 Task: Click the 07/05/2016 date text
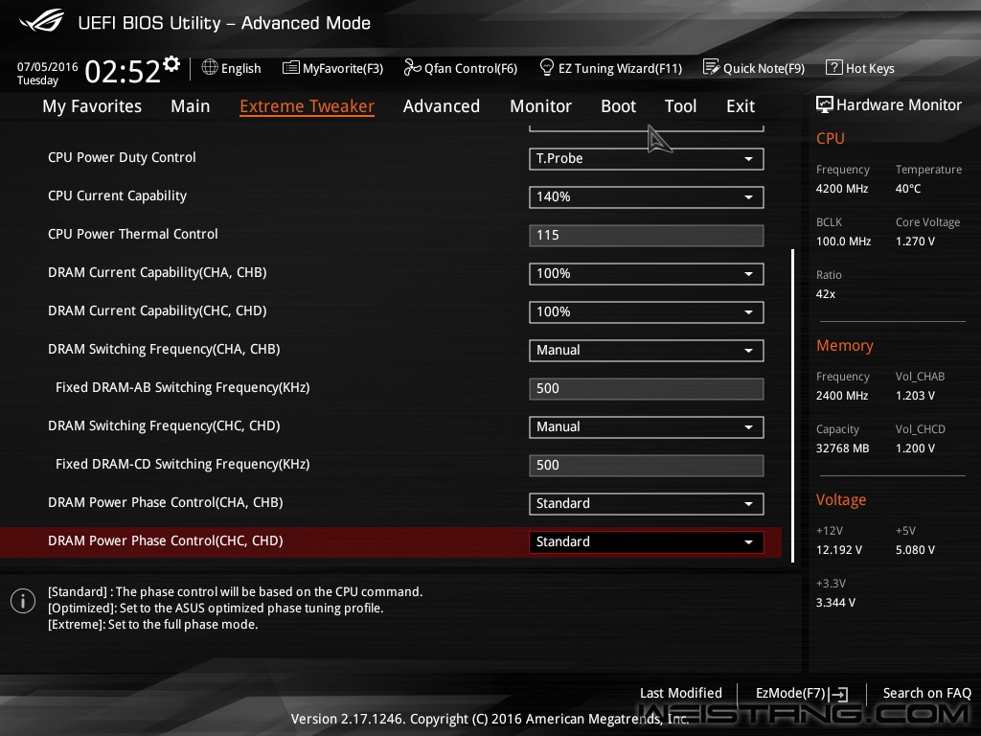48,67
